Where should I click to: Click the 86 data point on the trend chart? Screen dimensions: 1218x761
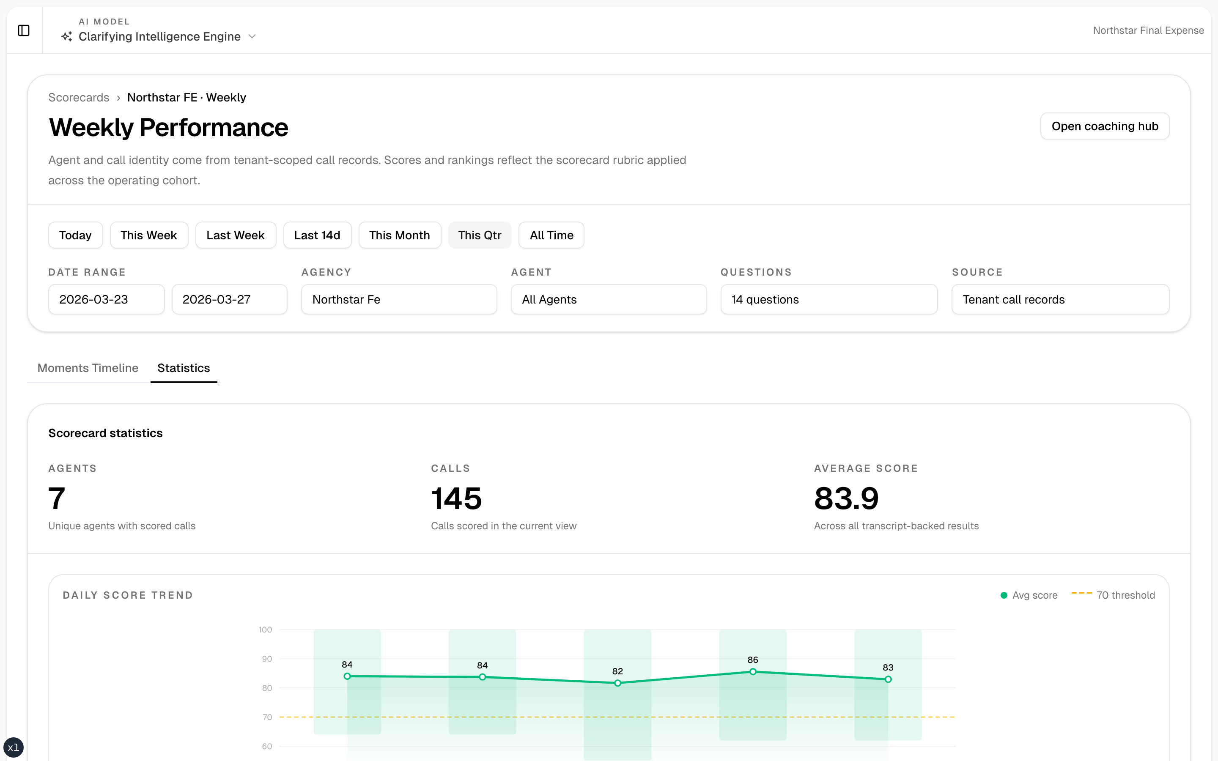click(752, 671)
